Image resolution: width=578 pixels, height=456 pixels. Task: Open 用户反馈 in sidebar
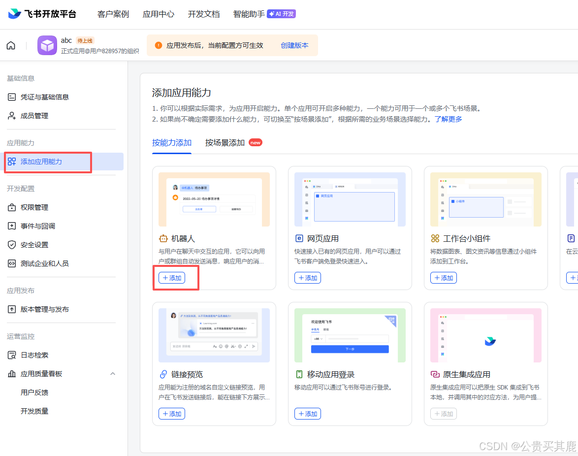pos(34,392)
